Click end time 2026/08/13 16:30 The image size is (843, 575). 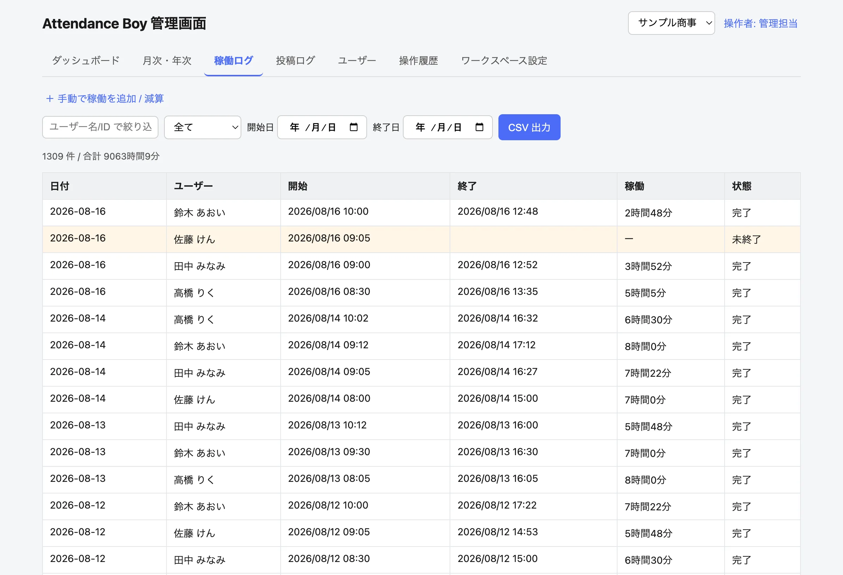(498, 452)
